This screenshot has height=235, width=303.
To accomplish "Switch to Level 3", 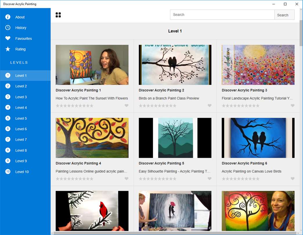I will [x=25, y=97].
